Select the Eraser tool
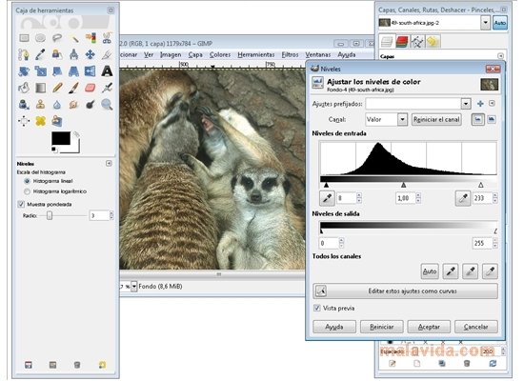This screenshot has width=524, height=381. (91, 88)
